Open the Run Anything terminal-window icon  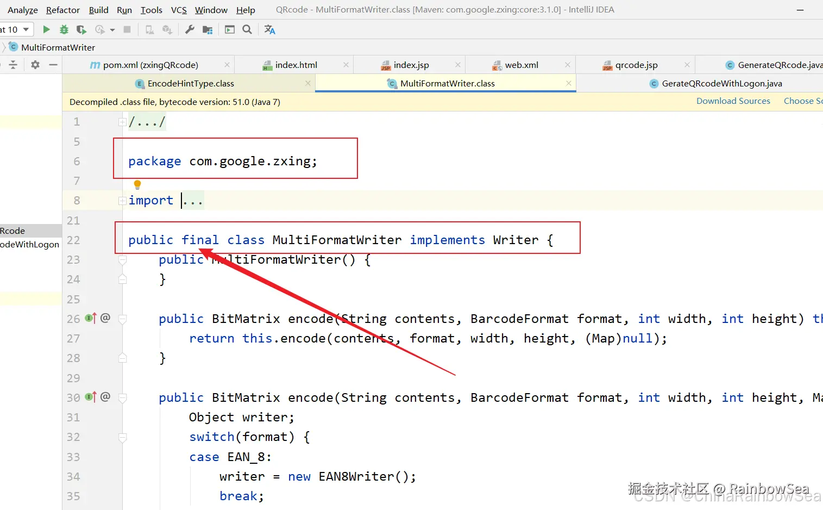coord(230,29)
